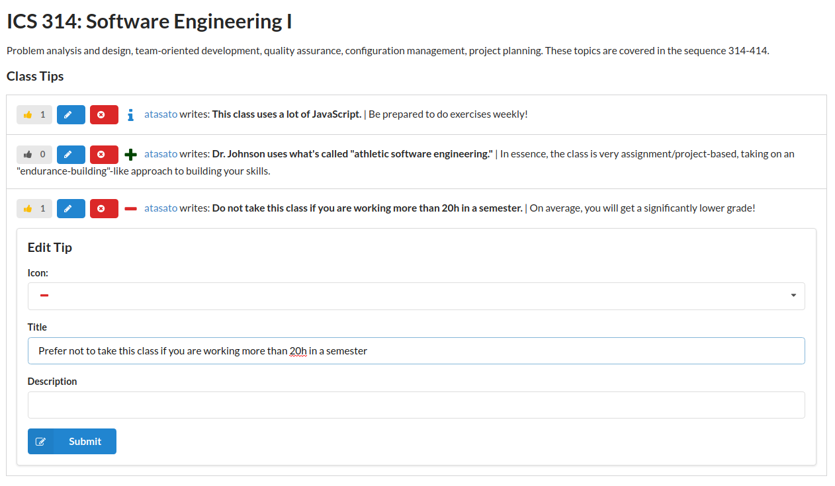Click the red minus icon on third tip
This screenshot has width=835, height=486.
(130, 209)
